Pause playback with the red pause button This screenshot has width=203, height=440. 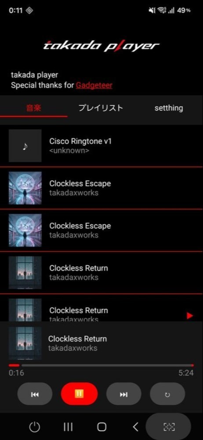80,394
